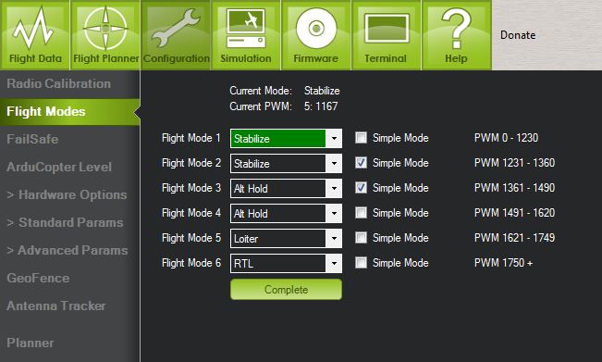Click the 'PWM 1361 - 1490' range text

tap(514, 188)
